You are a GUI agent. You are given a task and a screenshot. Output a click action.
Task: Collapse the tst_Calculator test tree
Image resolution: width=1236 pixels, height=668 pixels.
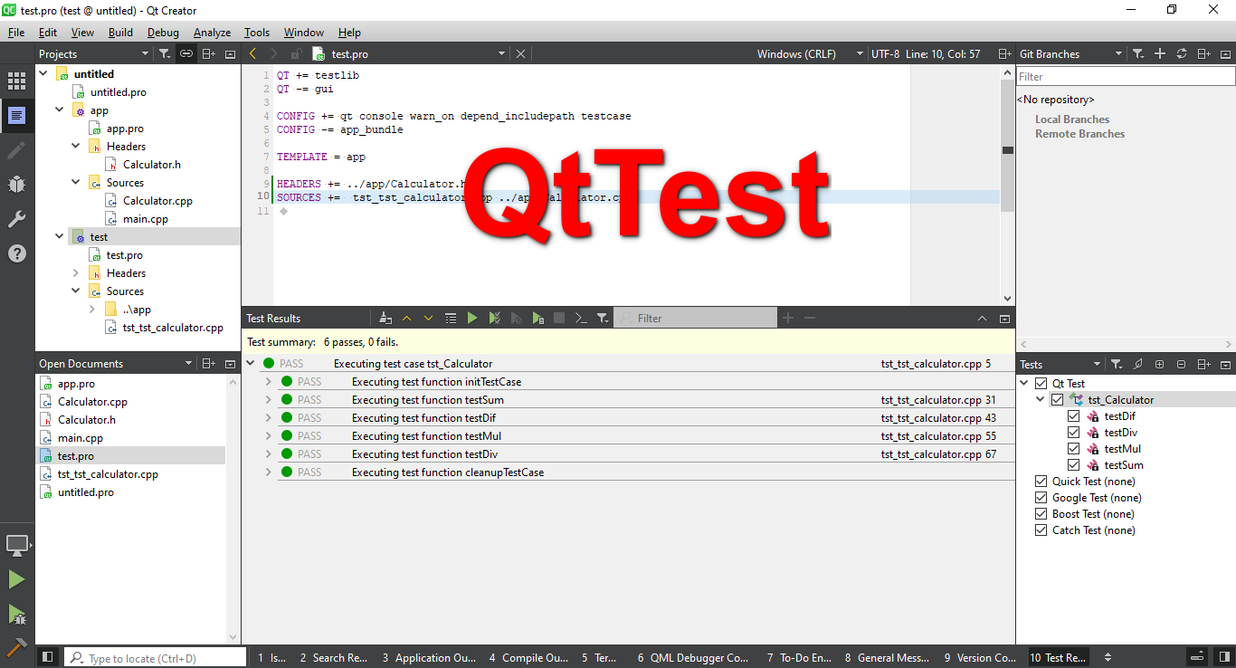click(x=1039, y=399)
